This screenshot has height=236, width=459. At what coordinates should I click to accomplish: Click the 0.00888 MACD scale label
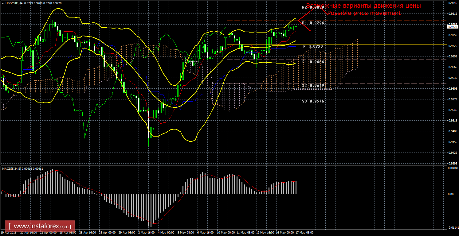(452, 168)
